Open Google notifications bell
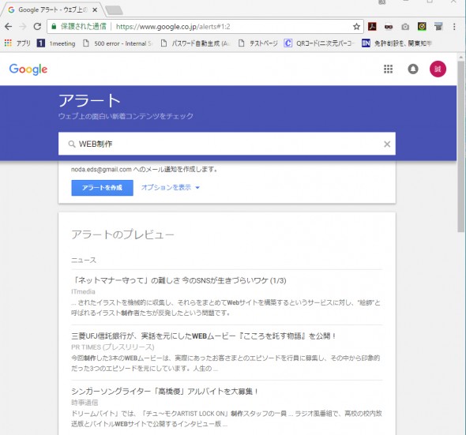 (413, 69)
